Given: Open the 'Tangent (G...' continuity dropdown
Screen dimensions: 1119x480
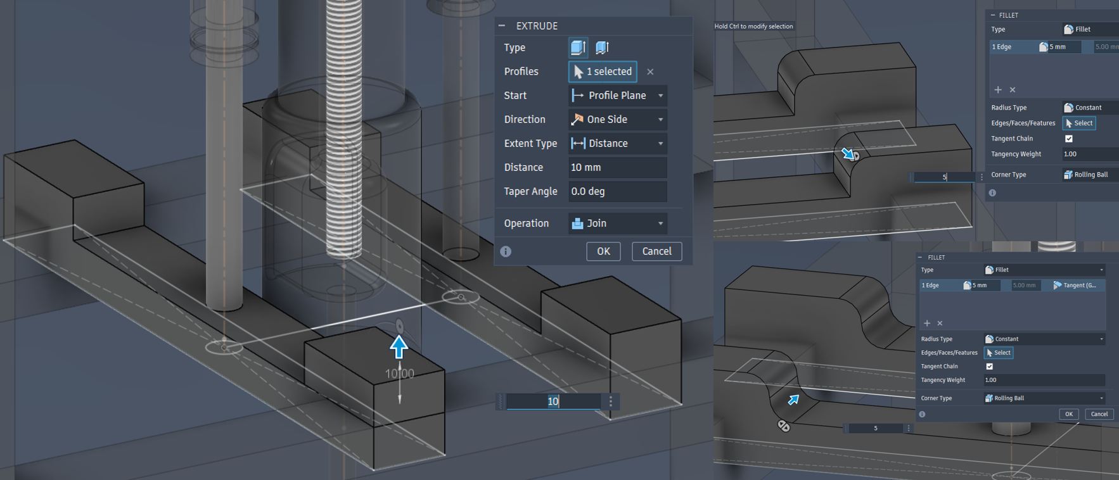Looking at the screenshot, I should (1077, 286).
